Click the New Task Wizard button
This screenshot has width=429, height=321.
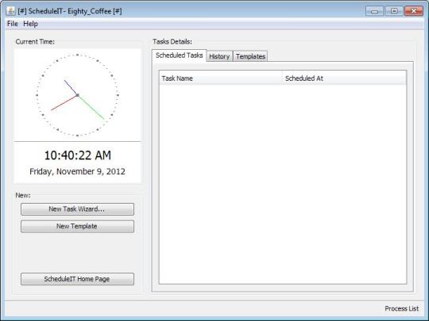pyautogui.click(x=77, y=209)
